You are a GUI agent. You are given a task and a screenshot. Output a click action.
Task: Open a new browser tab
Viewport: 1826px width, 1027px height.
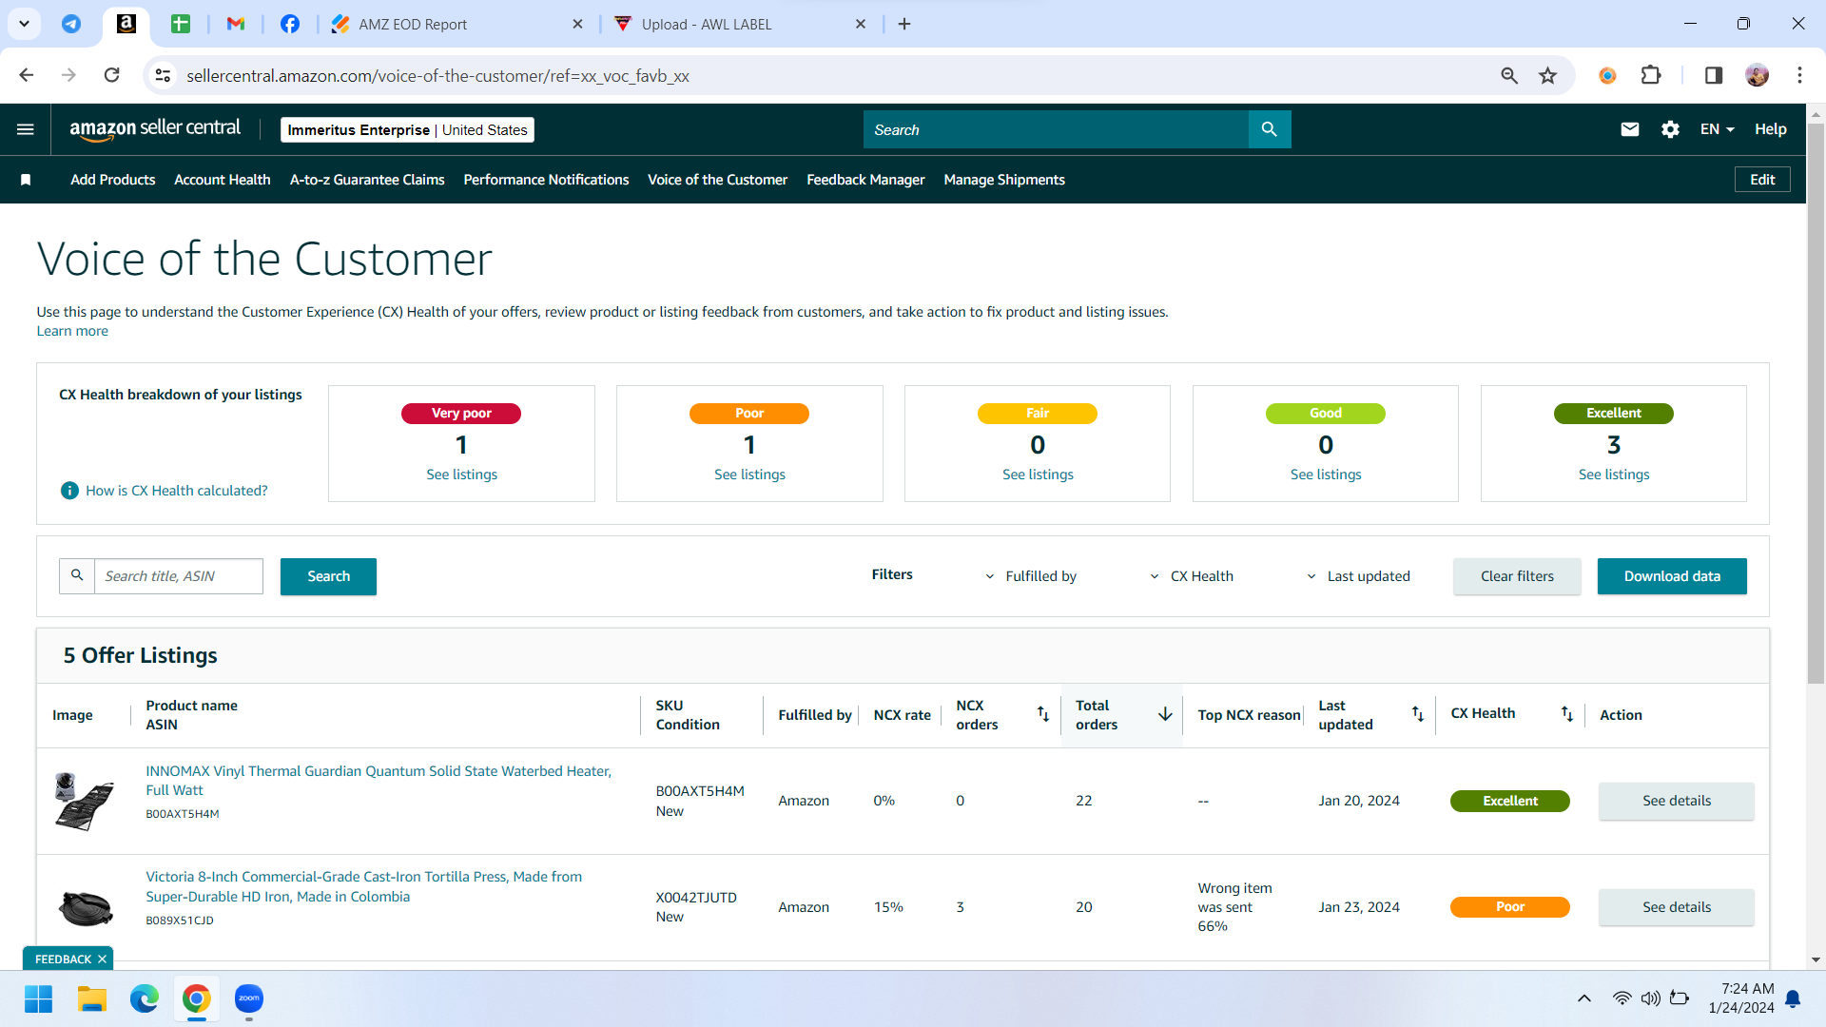(904, 24)
